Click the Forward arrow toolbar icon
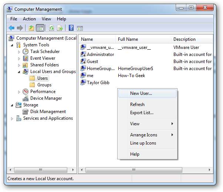223x192 pixels. click(x=20, y=28)
